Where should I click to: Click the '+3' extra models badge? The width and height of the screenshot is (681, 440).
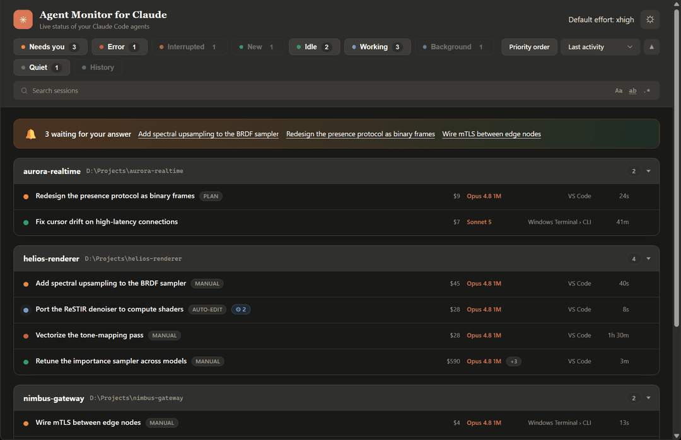514,361
